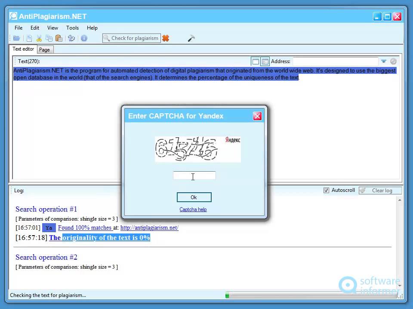413x309 pixels.
Task: Click the new document toolbar icon
Action: pyautogui.click(x=29, y=38)
